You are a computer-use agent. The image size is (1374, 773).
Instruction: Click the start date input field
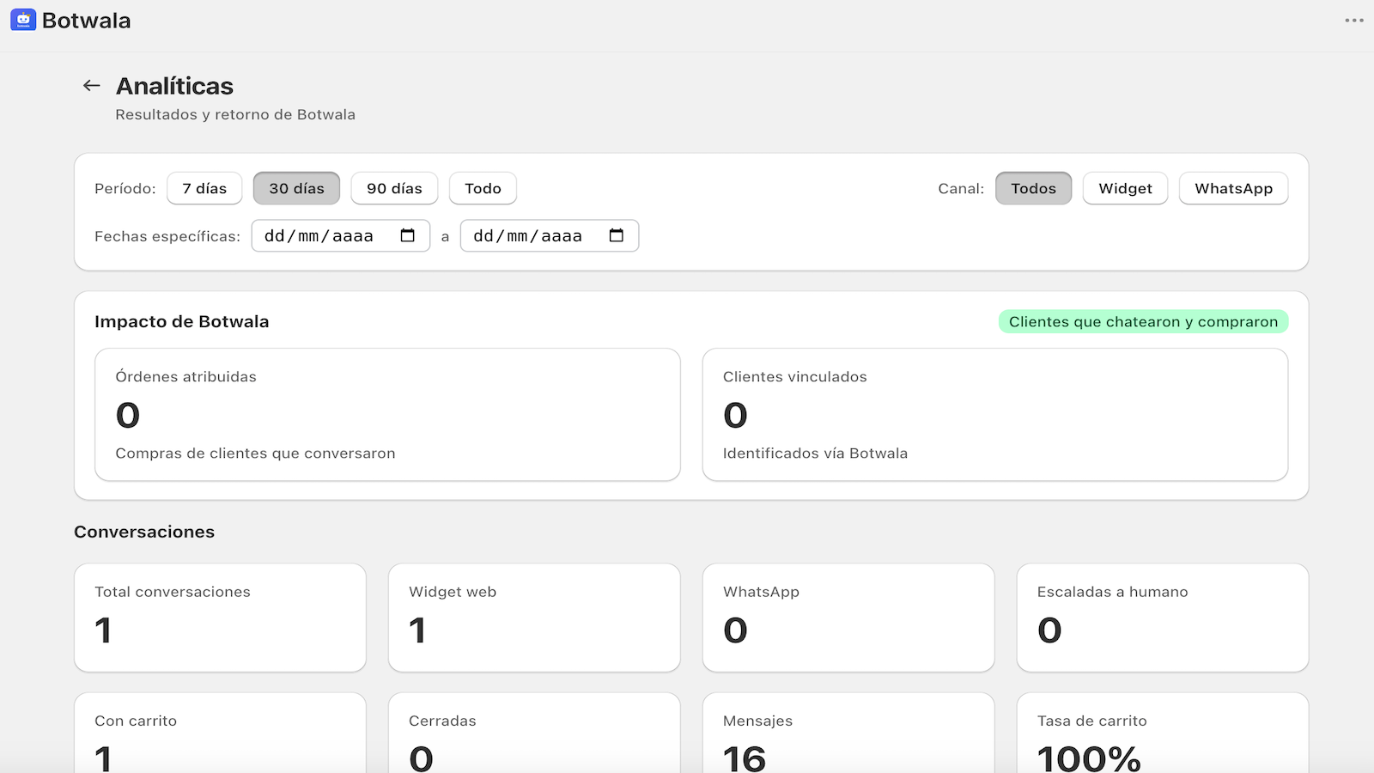(341, 235)
